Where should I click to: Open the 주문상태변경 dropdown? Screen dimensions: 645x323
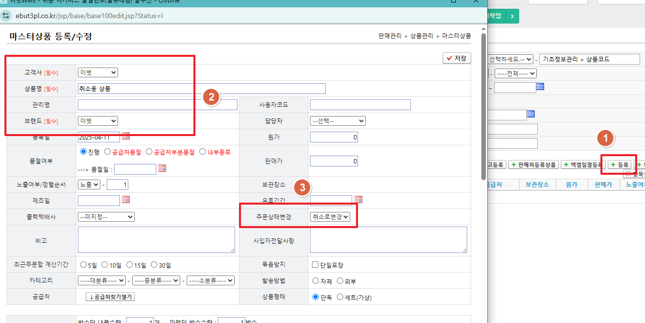(x=330, y=216)
